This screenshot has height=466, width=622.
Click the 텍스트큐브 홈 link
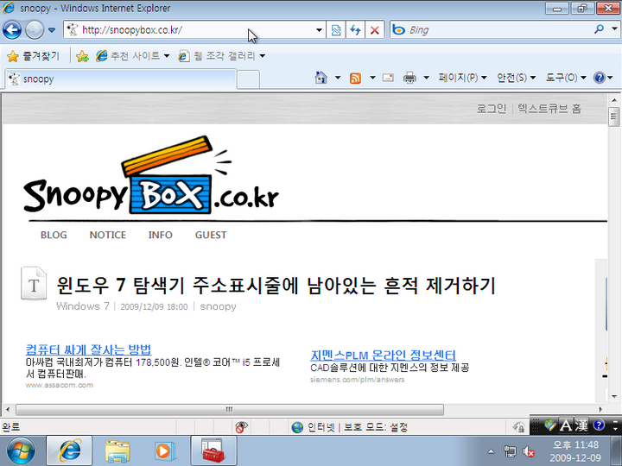click(x=549, y=109)
